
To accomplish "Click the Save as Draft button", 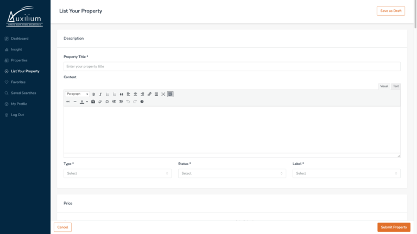I will tap(390, 11).
